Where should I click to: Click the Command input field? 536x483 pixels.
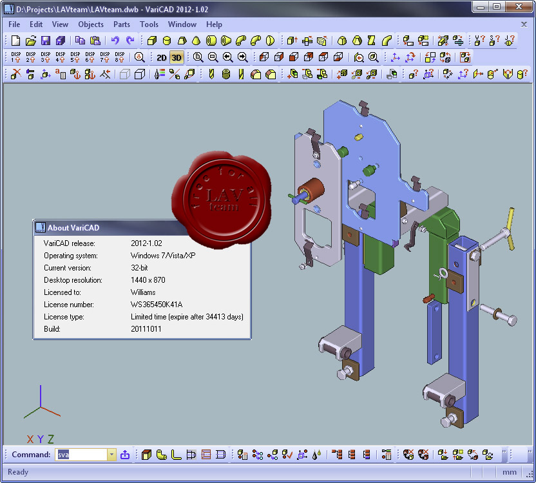tap(81, 455)
